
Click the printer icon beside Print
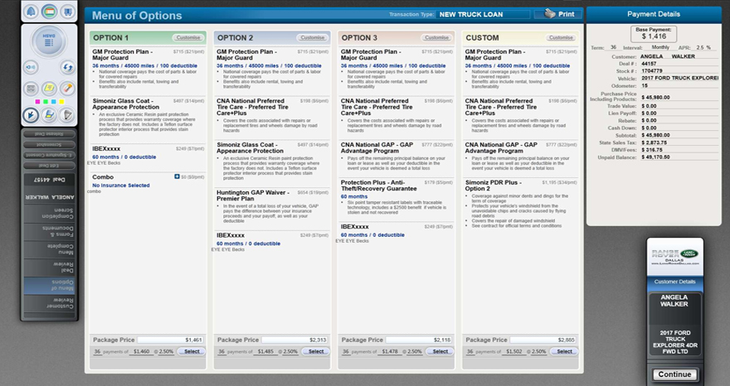(x=550, y=14)
